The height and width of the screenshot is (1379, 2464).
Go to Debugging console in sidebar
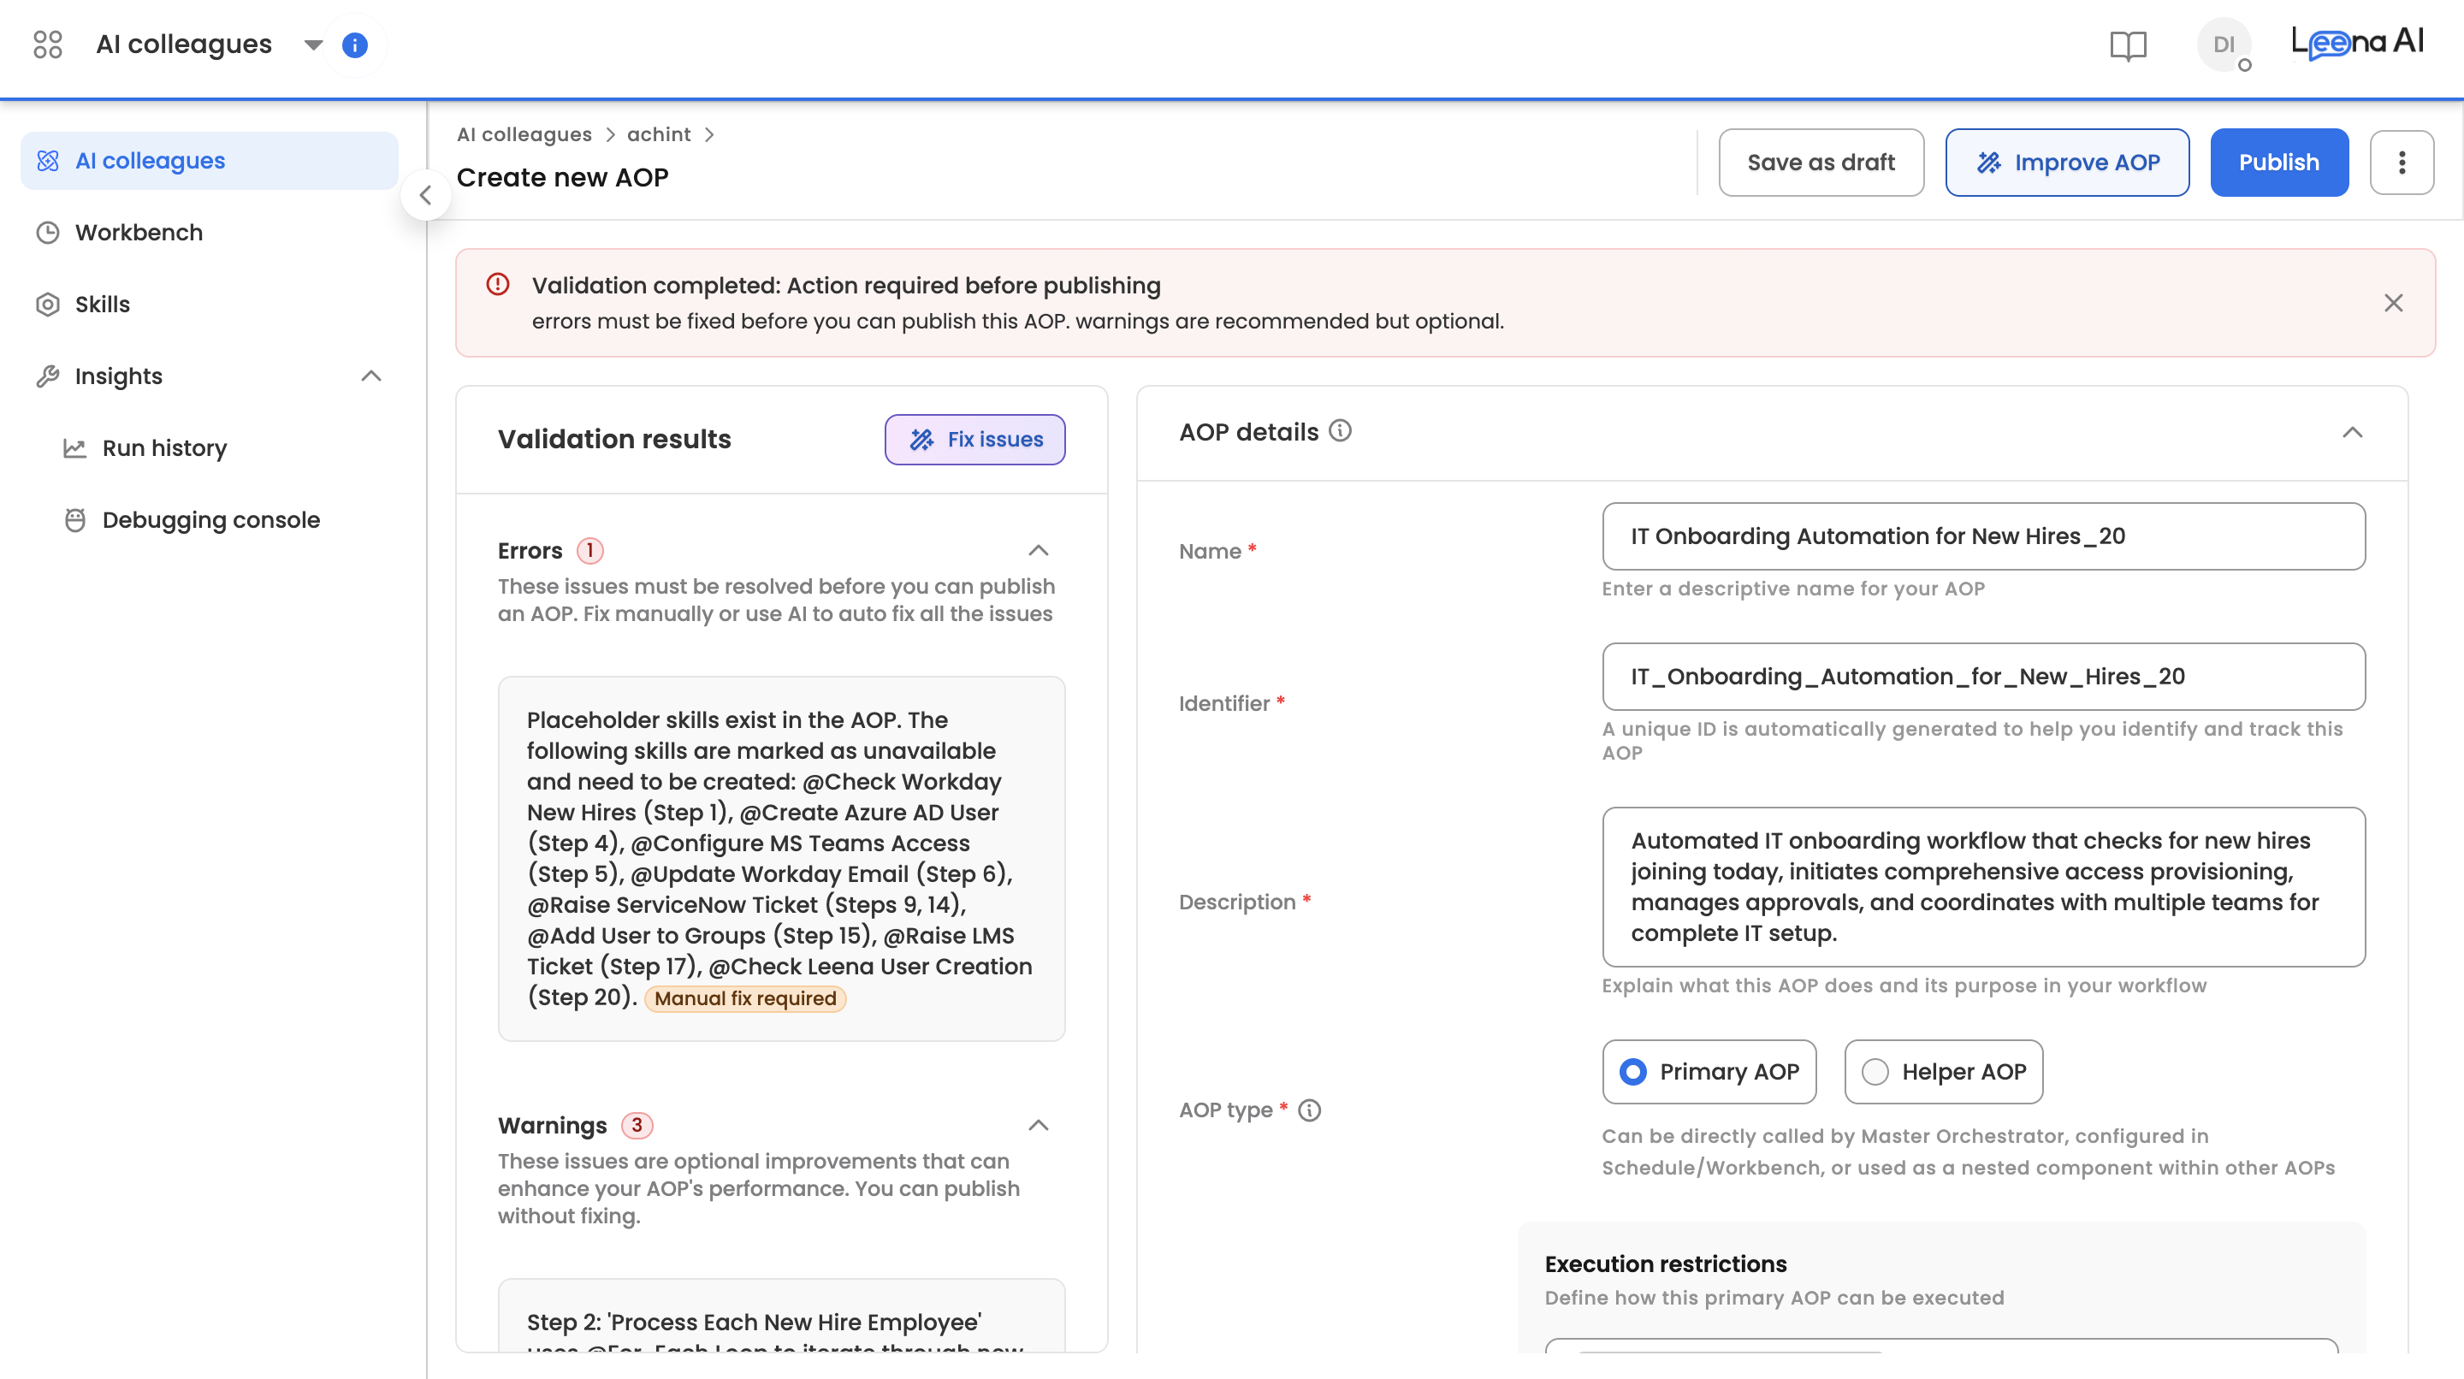coord(210,519)
